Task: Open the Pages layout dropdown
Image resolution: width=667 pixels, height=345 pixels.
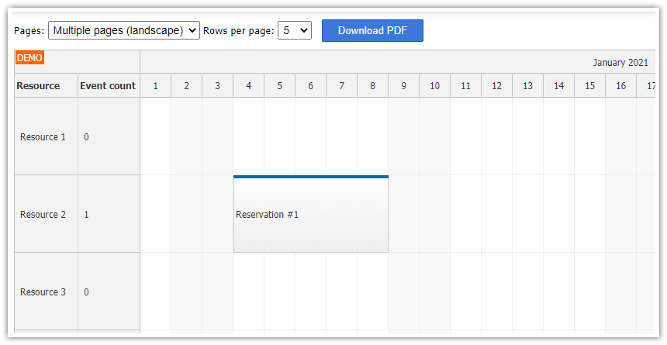Action: pyautogui.click(x=124, y=30)
